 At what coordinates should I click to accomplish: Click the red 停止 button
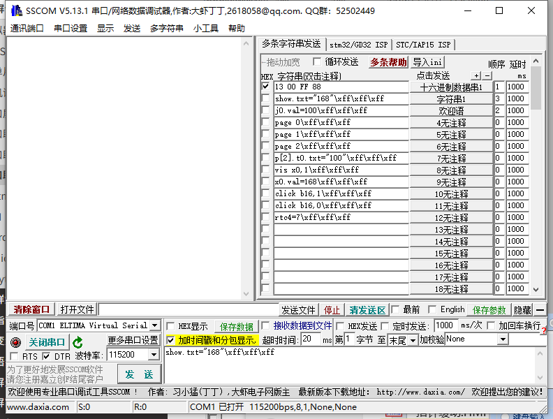pyautogui.click(x=332, y=310)
